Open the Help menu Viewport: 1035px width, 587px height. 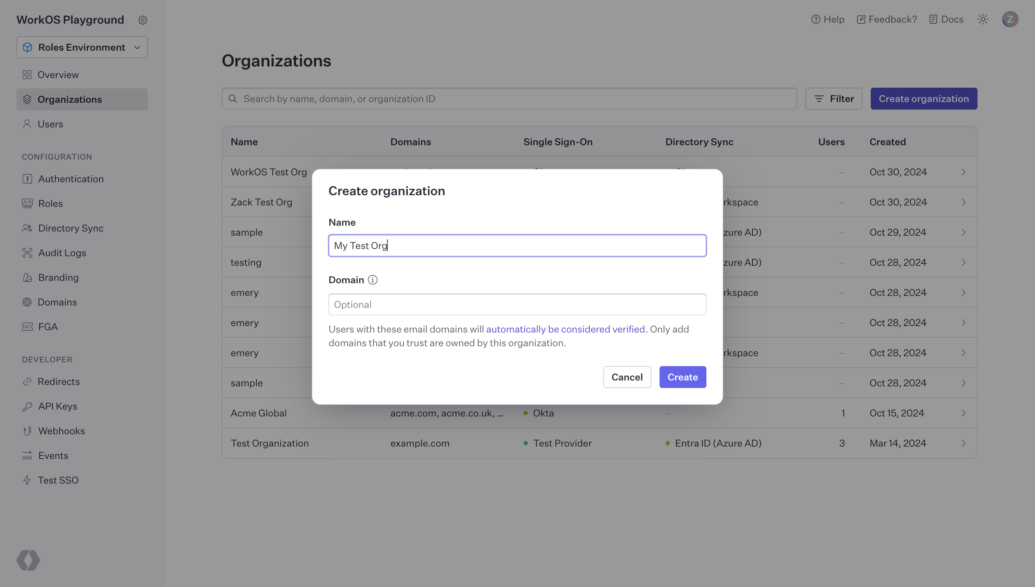[828, 19]
